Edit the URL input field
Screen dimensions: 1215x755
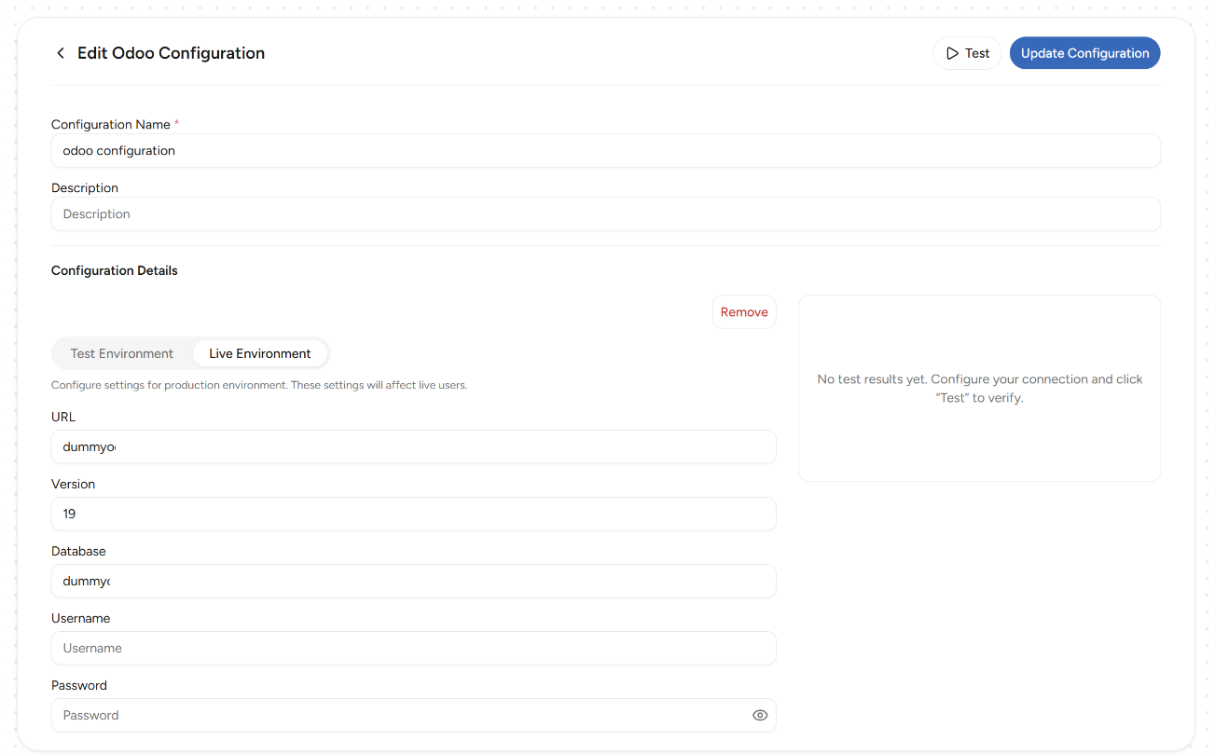coord(414,447)
